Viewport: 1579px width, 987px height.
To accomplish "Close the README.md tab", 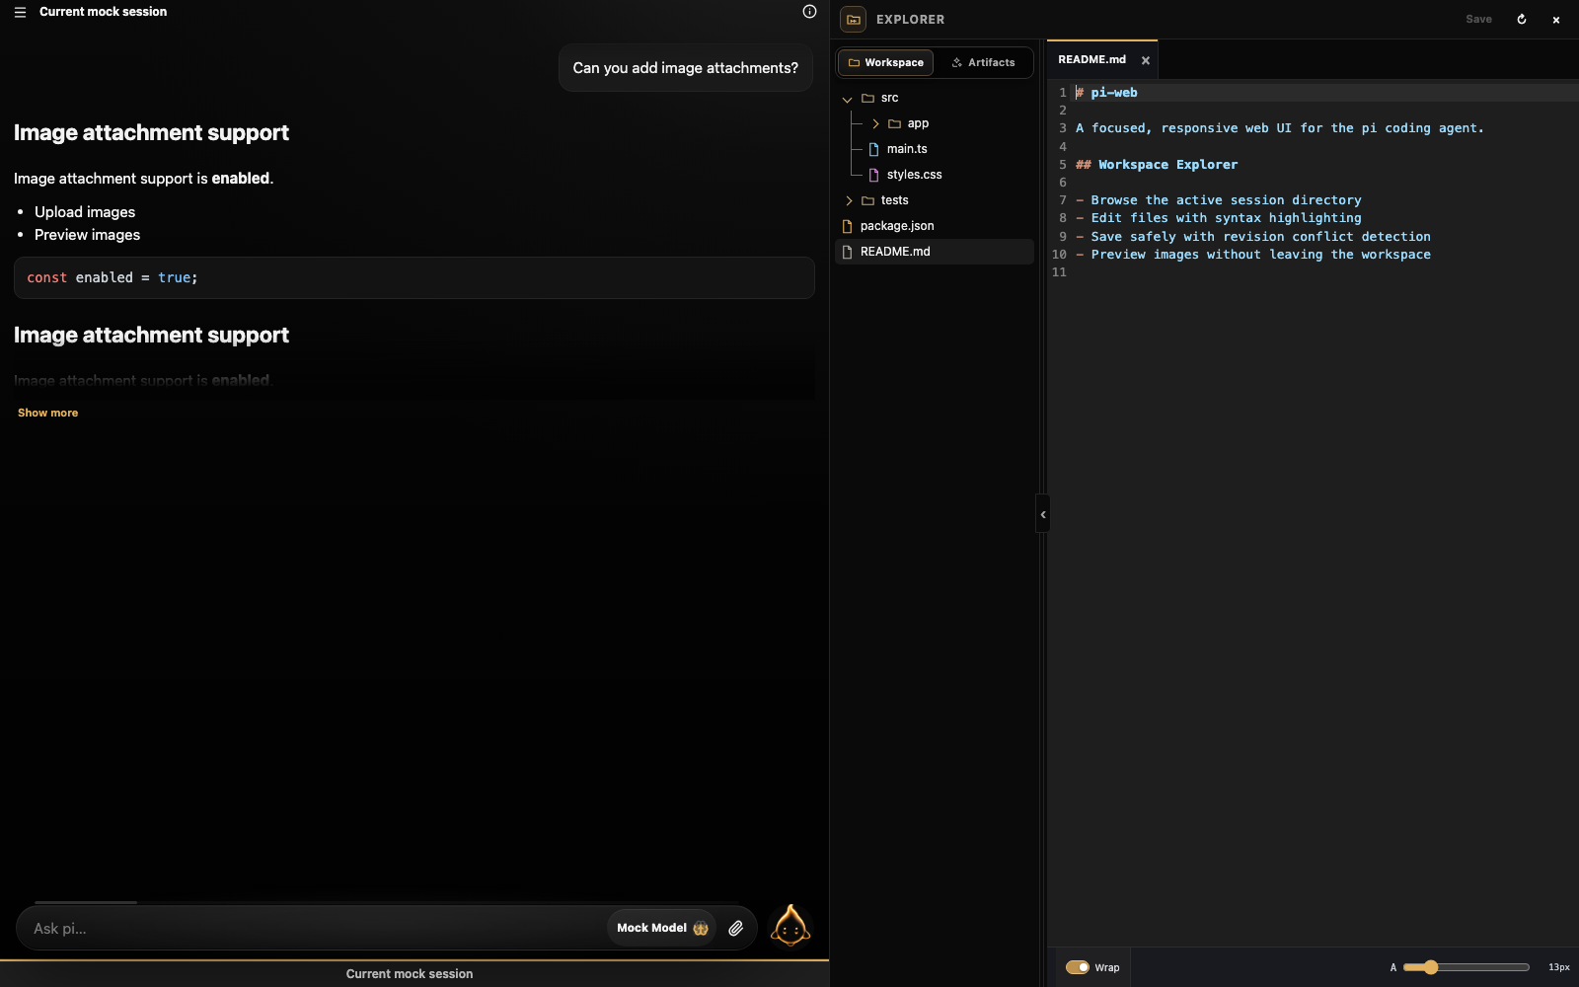I will (x=1146, y=60).
